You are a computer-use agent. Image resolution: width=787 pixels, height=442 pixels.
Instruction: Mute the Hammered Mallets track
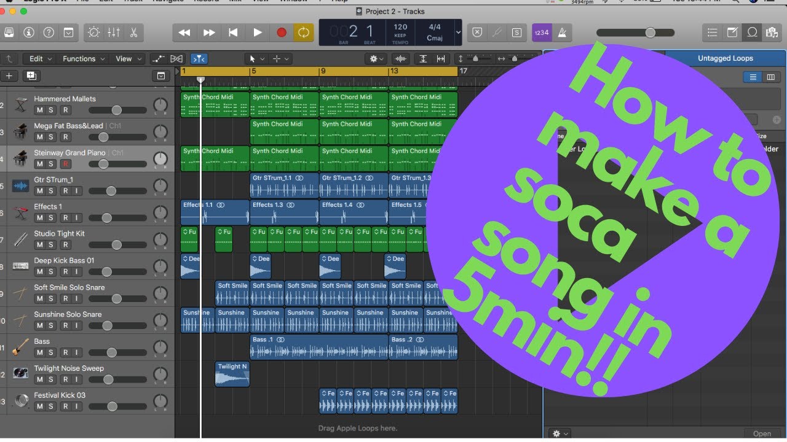click(x=40, y=110)
